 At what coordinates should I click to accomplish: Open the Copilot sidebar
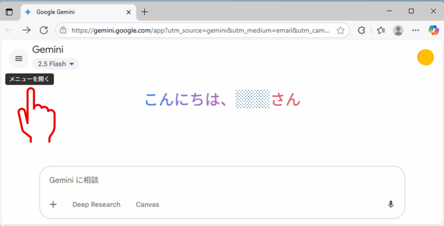pos(434,30)
